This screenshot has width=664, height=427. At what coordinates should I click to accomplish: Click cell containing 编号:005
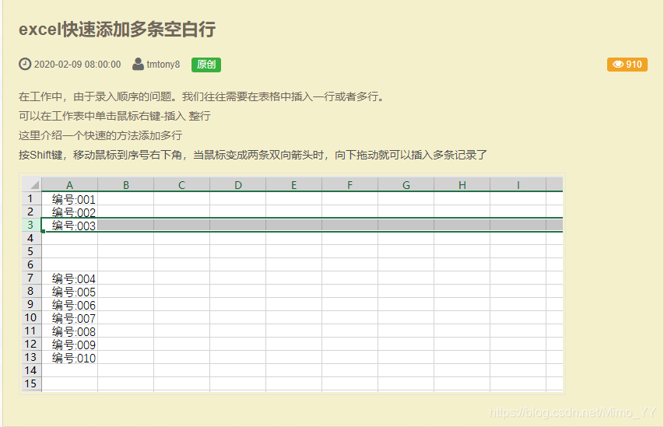[x=70, y=291]
